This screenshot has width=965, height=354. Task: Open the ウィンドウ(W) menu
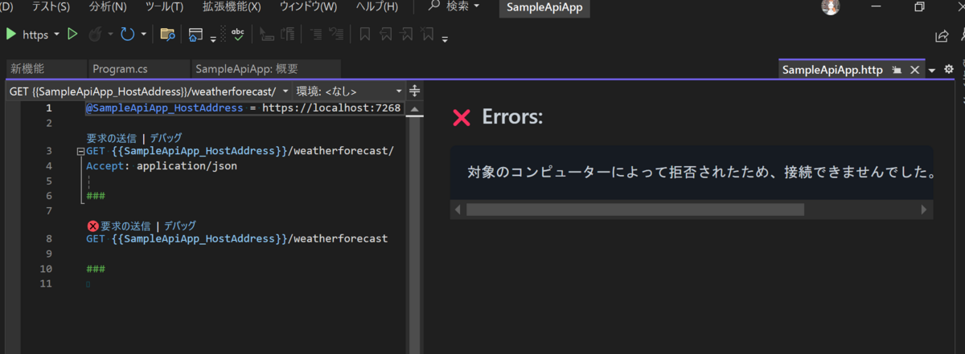coord(308,6)
